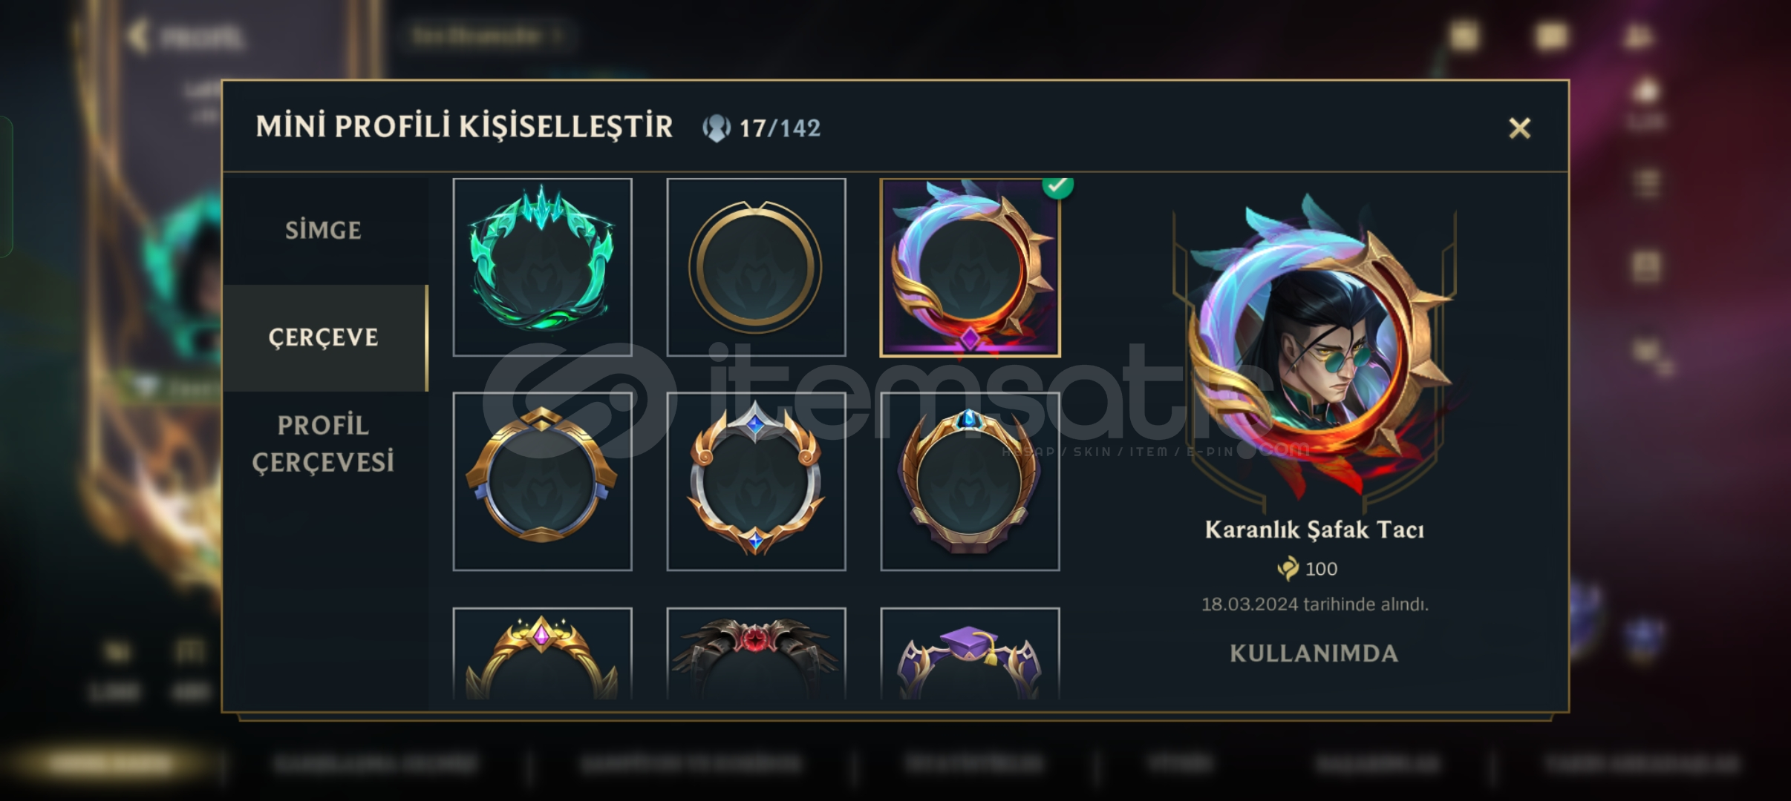This screenshot has height=801, width=1791.
Task: Switch to the ÇERÇEVE tab
Action: click(324, 337)
